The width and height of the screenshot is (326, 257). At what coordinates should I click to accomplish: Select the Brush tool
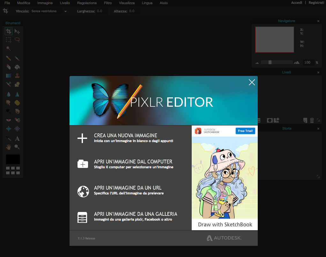pos(17,58)
